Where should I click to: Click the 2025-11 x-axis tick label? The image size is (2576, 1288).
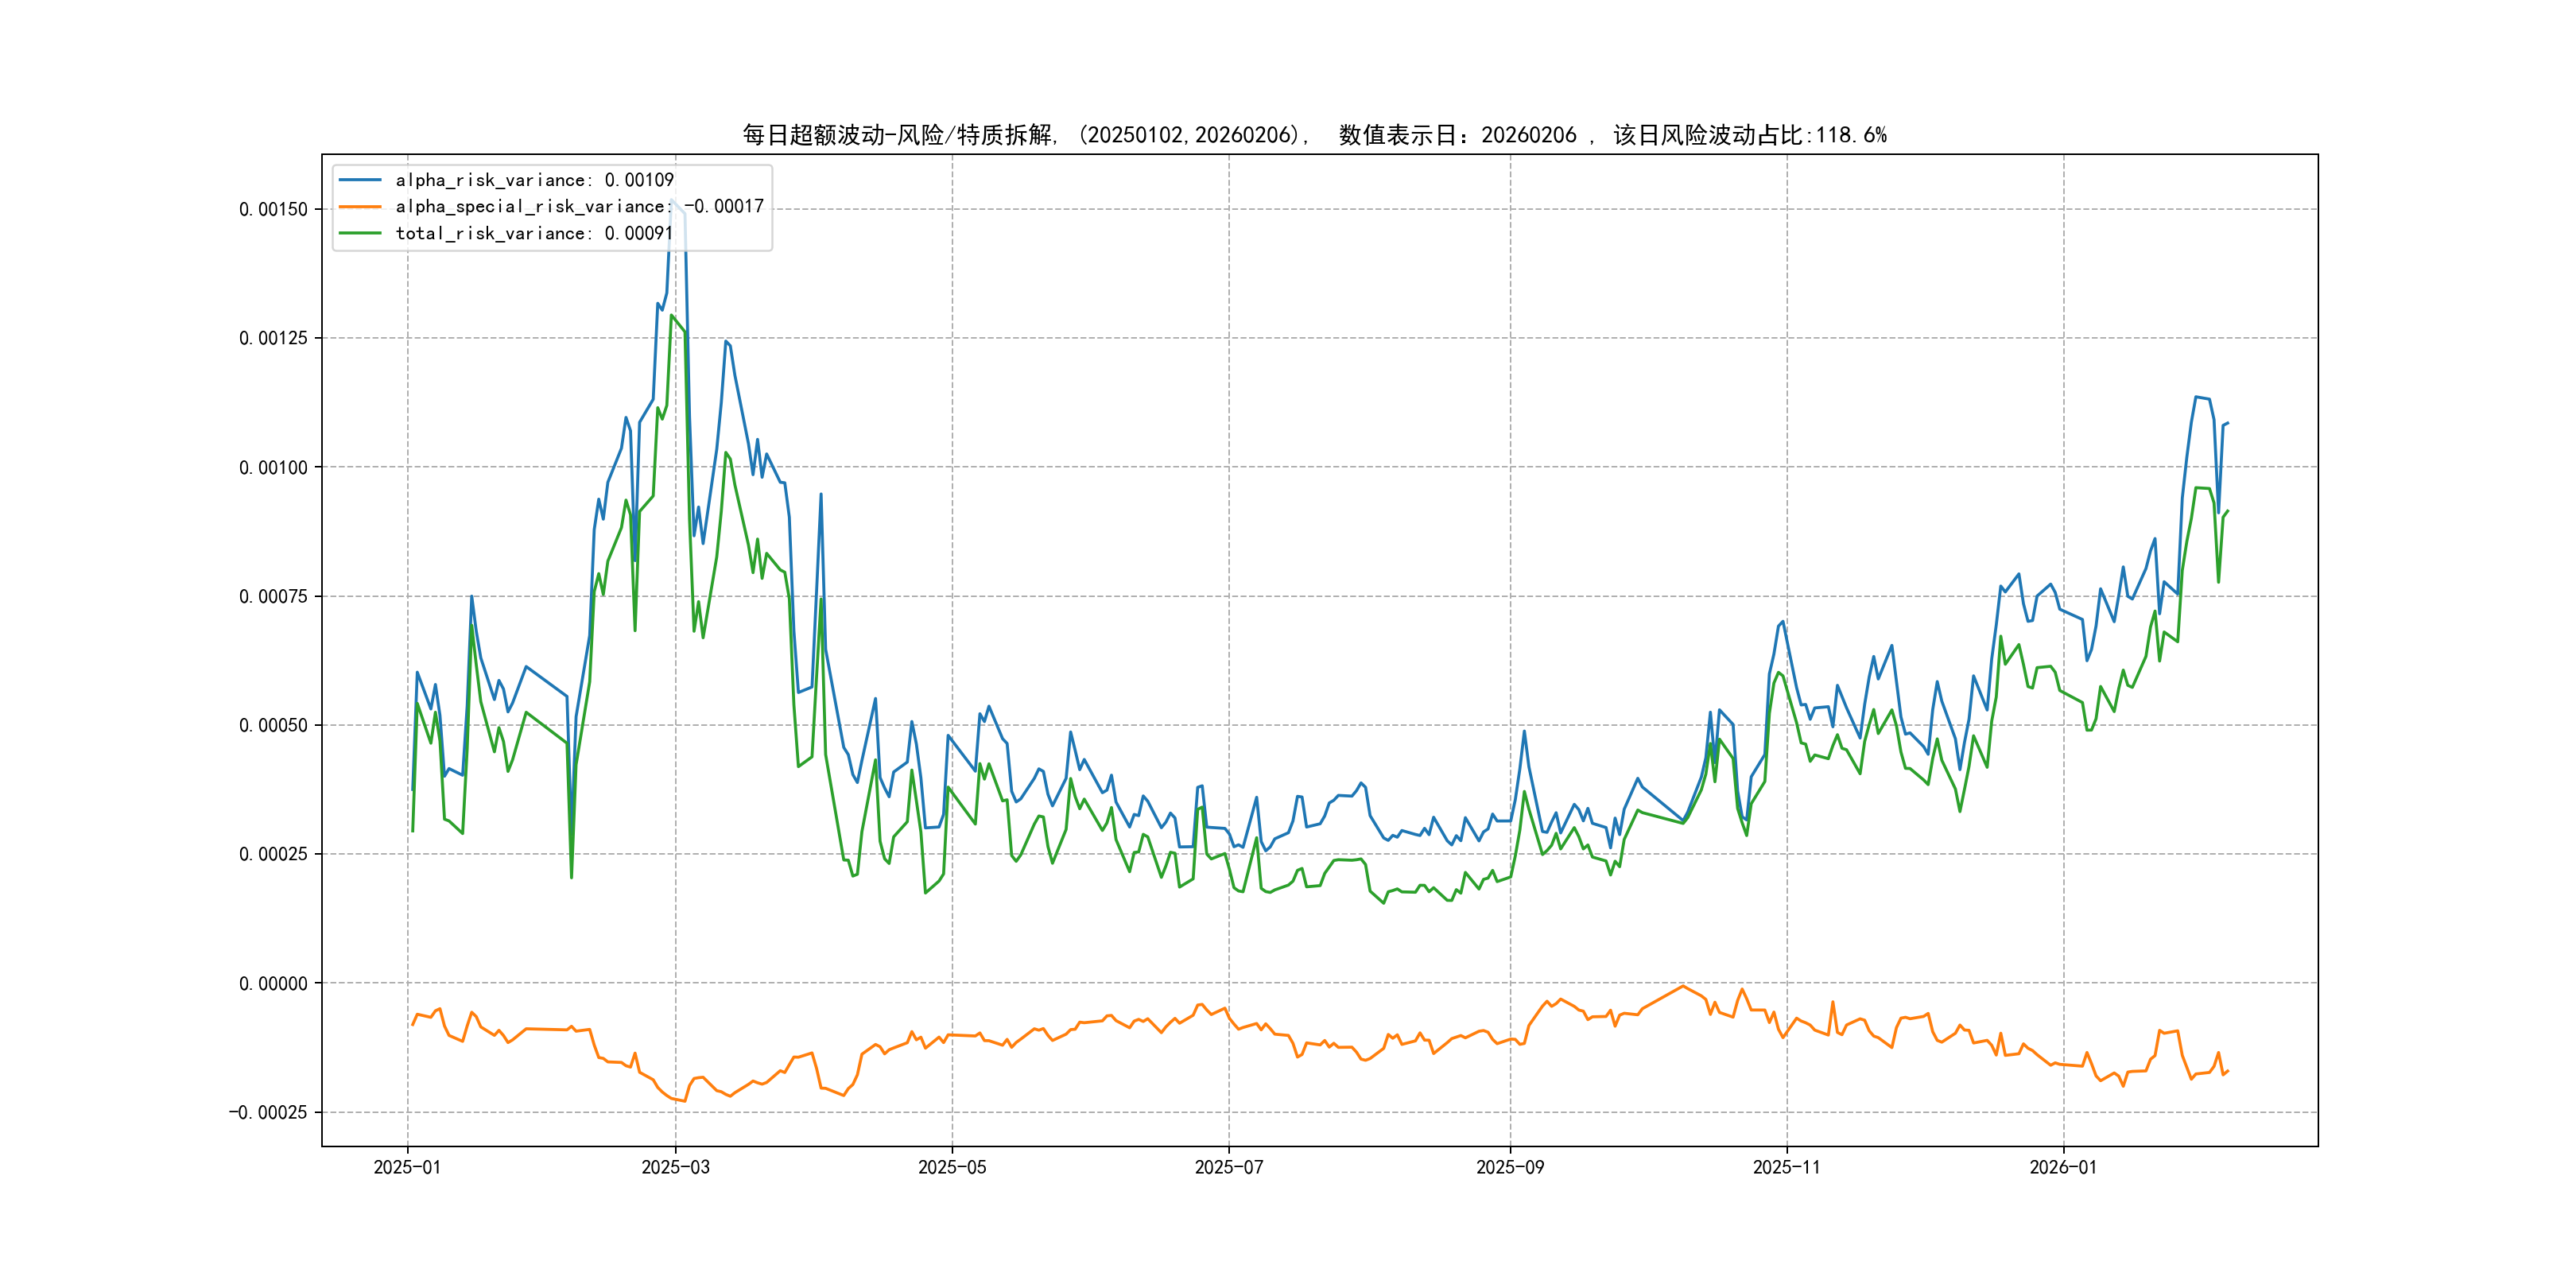1787,1168
